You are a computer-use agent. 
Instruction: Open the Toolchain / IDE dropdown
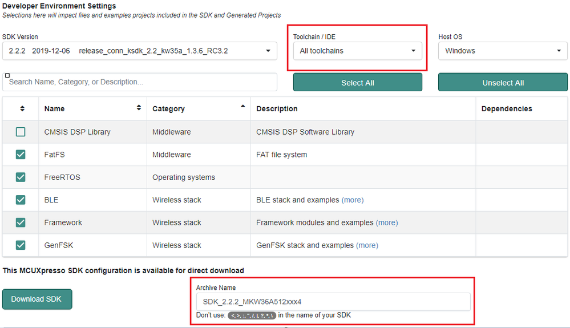point(358,51)
